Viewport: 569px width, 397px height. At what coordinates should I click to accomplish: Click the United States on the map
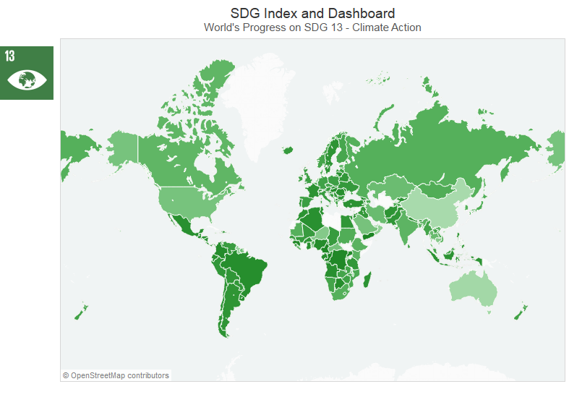(x=189, y=203)
